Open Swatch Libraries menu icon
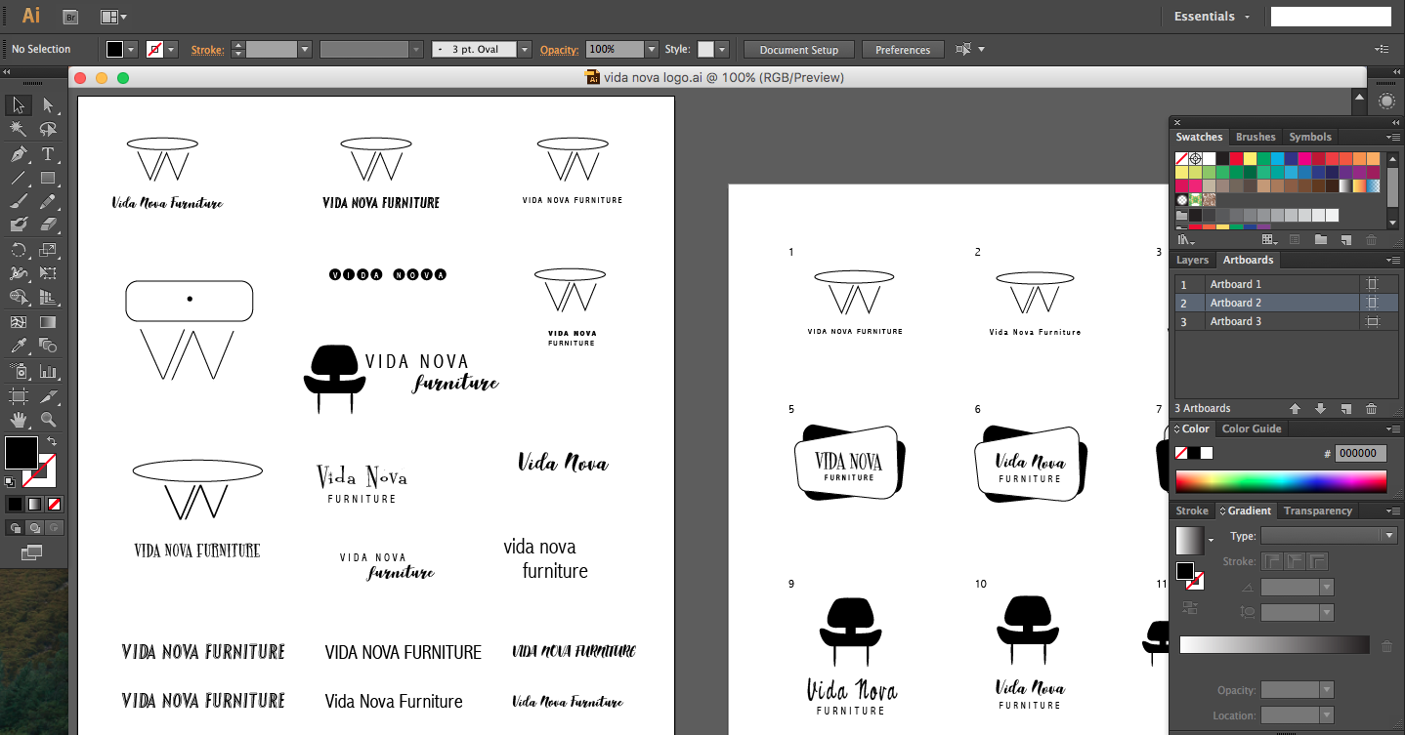1405x735 pixels. point(1186,239)
